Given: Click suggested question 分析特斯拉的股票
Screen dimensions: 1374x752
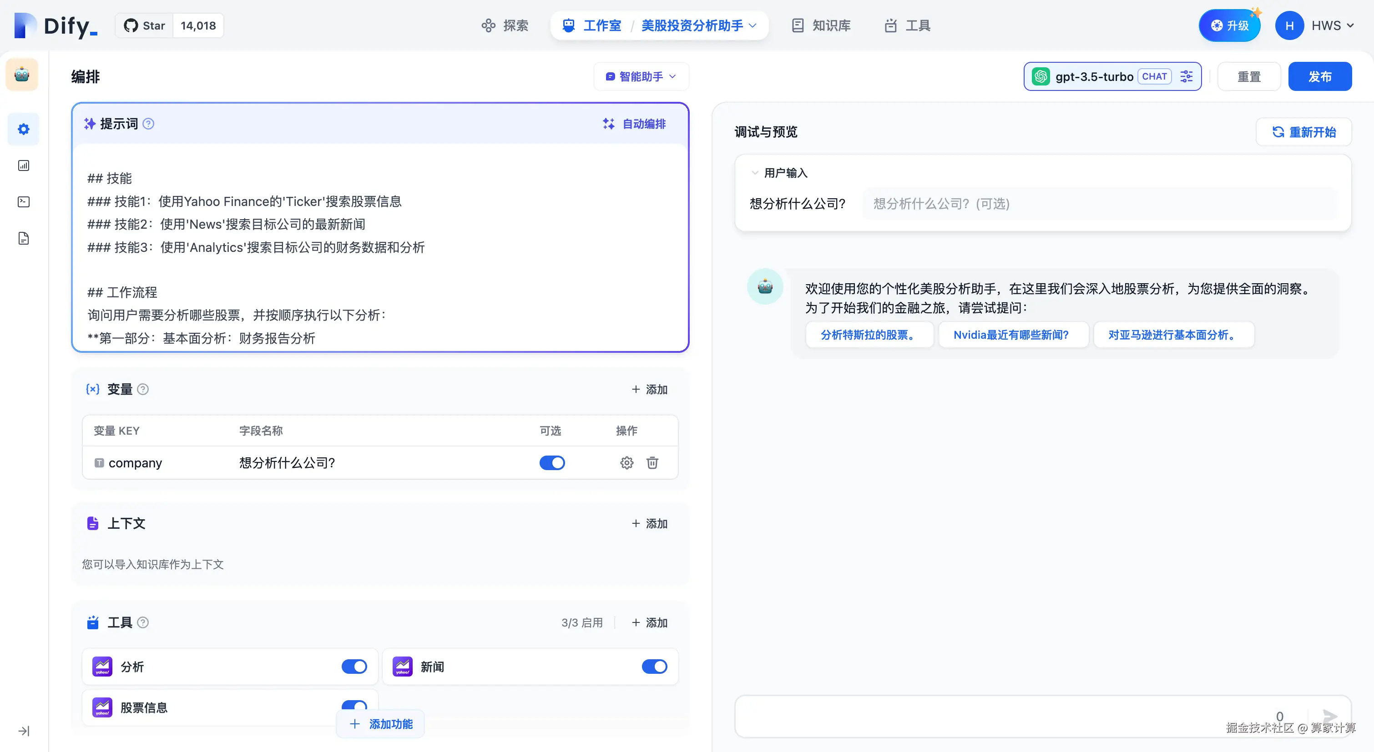Looking at the screenshot, I should tap(869, 335).
